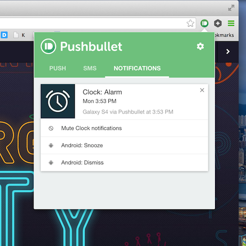246x246 pixels.
Task: Open the blue D bookmark
Action: [x=4, y=35]
